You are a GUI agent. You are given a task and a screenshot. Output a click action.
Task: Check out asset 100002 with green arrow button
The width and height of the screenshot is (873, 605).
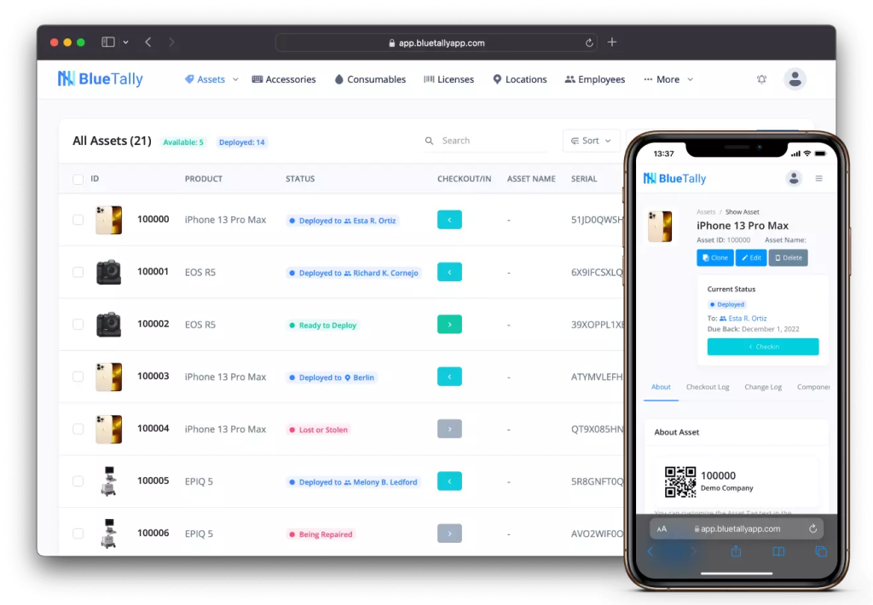(x=449, y=325)
